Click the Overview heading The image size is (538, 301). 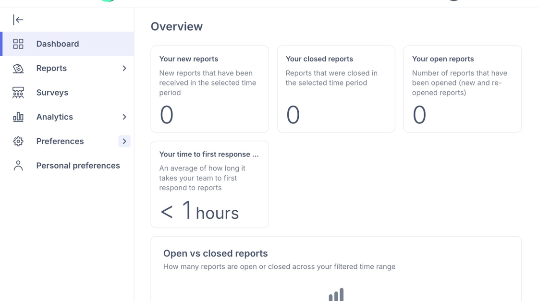point(177,26)
